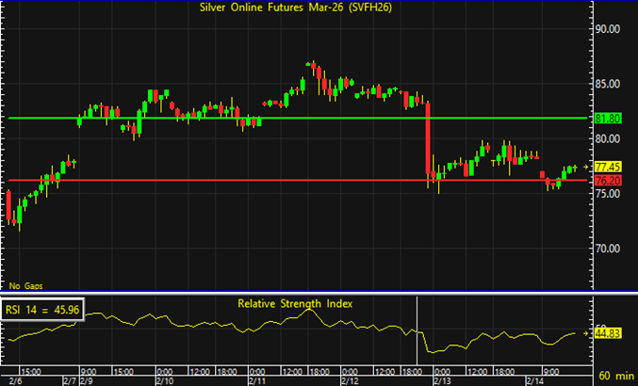
Task: Click the 2/12 date label on time axis
Action: pyautogui.click(x=349, y=379)
